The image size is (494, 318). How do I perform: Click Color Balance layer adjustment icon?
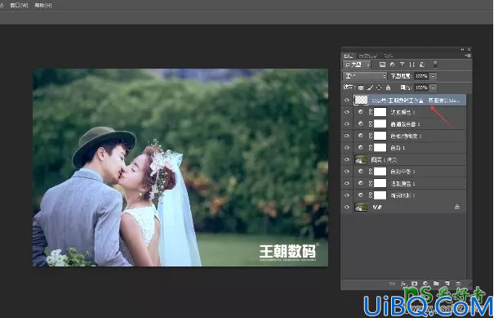point(361,172)
